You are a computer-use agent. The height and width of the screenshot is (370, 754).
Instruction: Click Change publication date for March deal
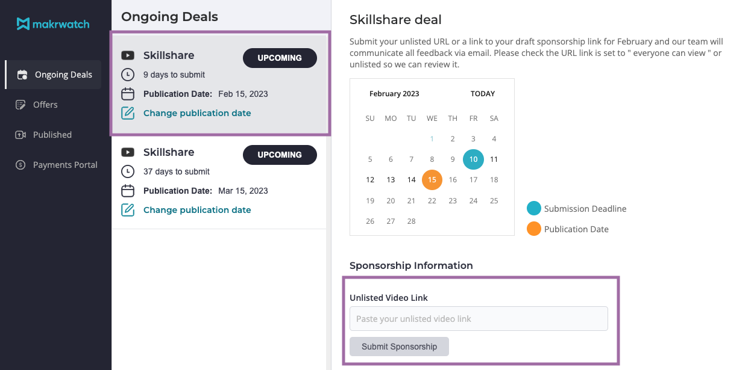[197, 210]
